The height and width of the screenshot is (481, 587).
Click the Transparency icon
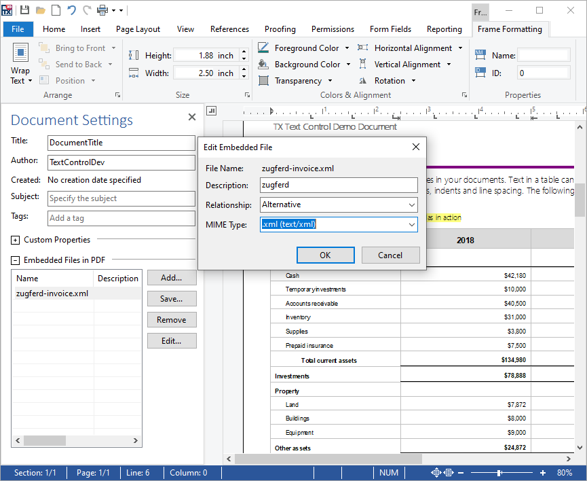point(263,81)
